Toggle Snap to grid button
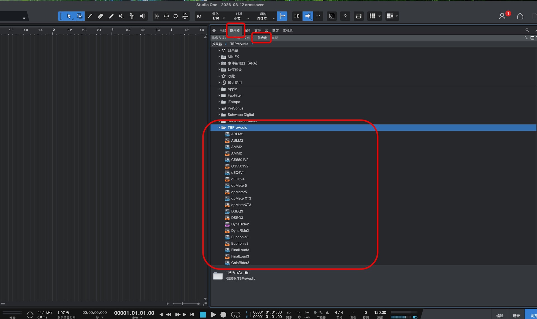This screenshot has width=537, height=319. [282, 16]
